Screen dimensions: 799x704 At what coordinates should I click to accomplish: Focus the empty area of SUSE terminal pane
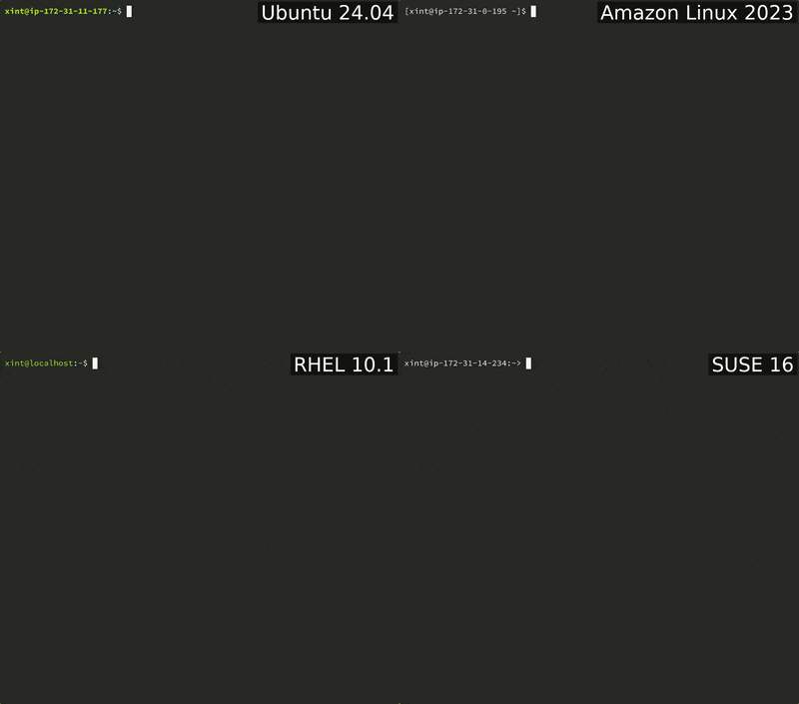click(599, 529)
